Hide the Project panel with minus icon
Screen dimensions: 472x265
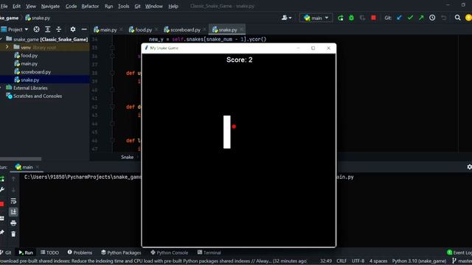84,29
